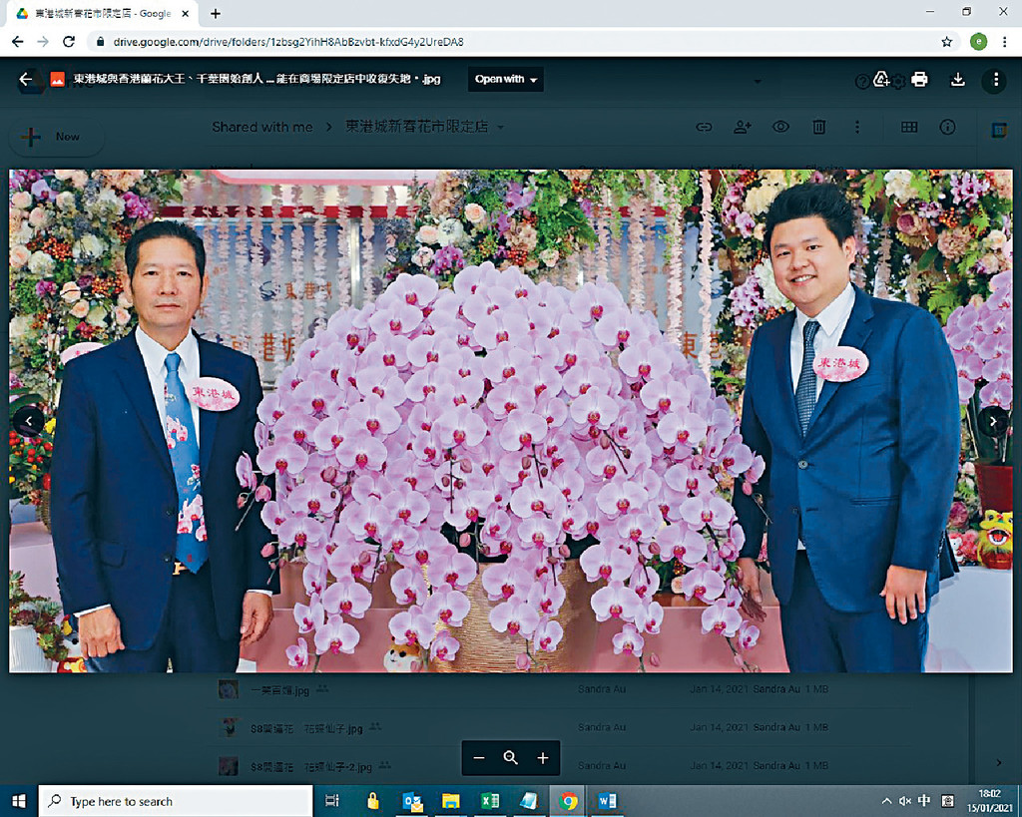Open the Chrome profile avatar
Viewport: 1022px width, 817px height.
pyautogui.click(x=978, y=42)
